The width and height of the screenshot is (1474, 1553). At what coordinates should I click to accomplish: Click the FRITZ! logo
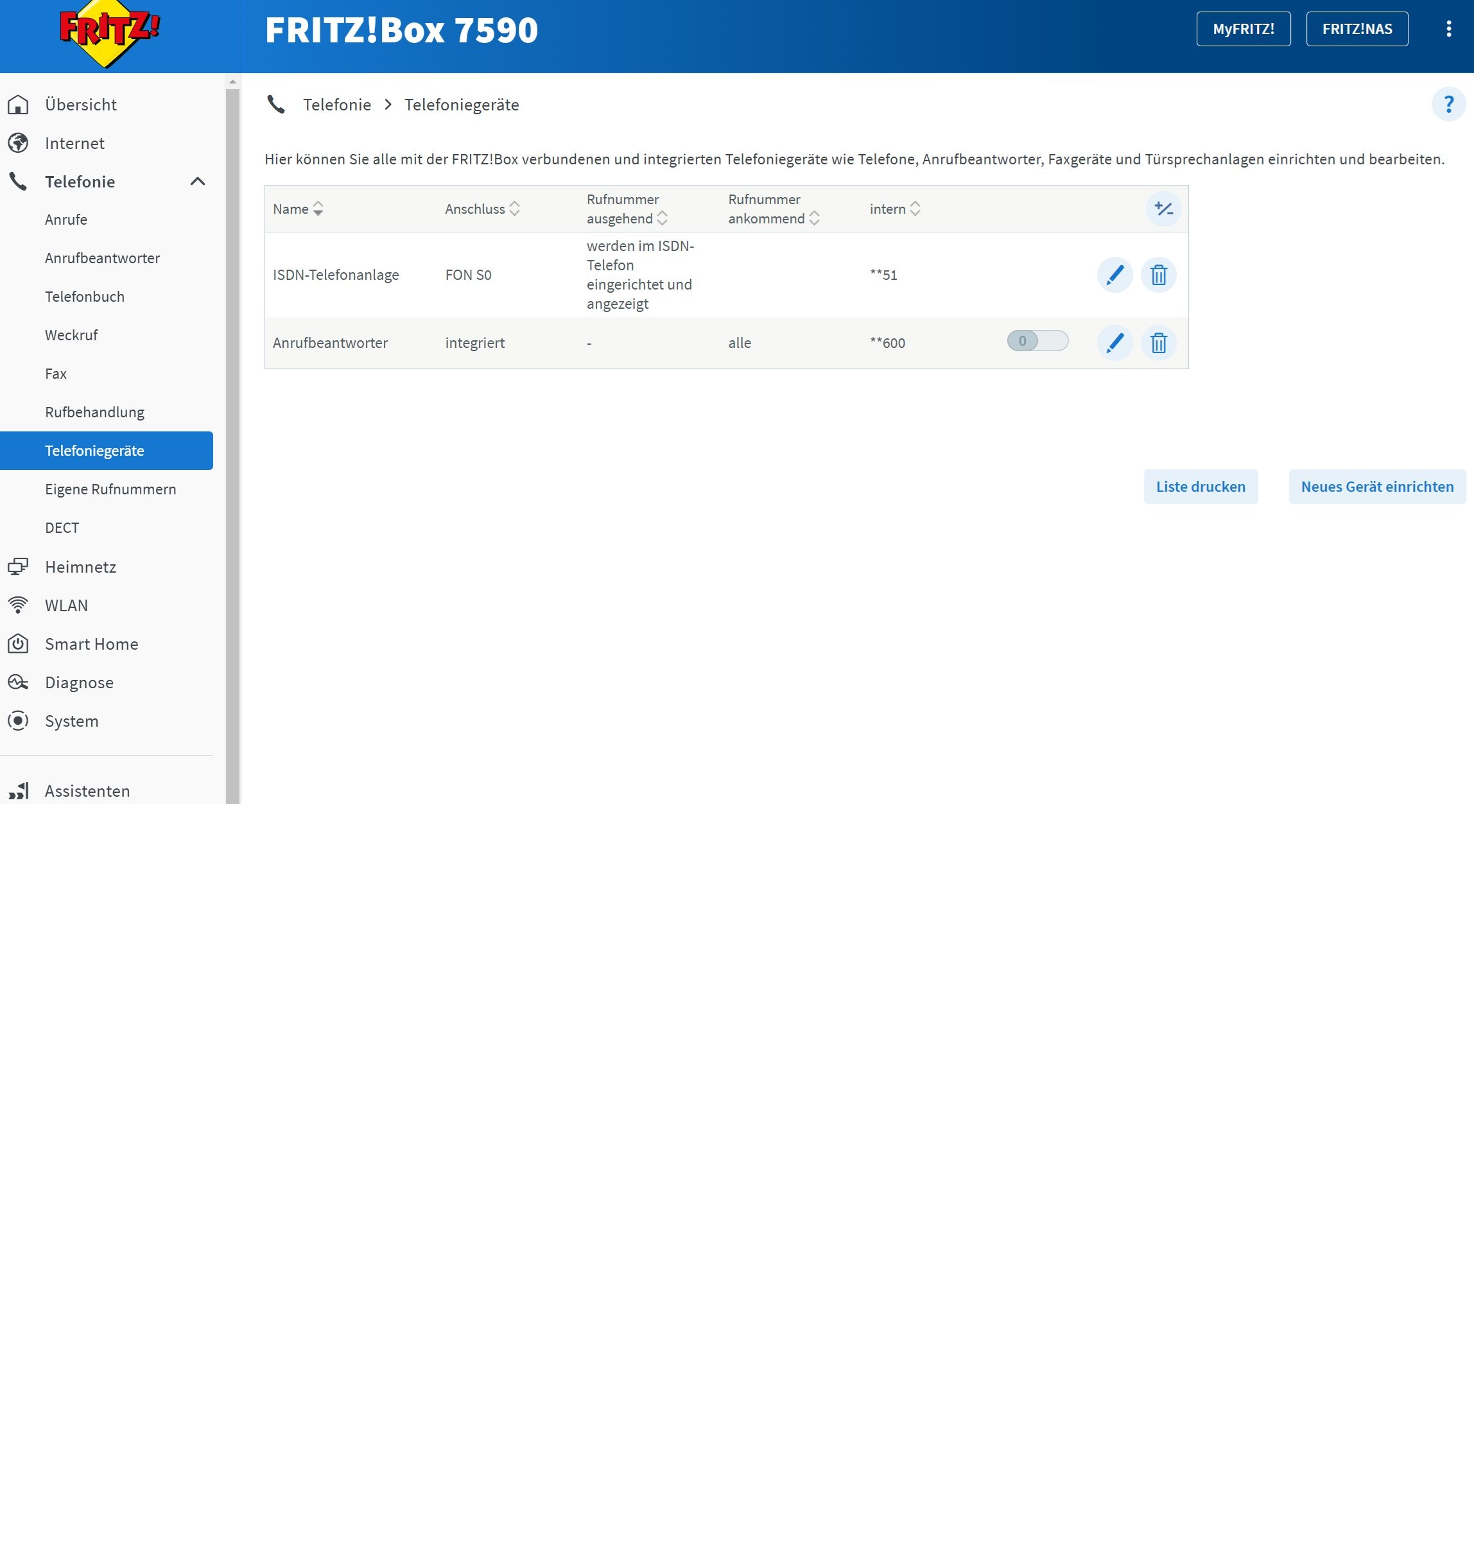coord(110,33)
